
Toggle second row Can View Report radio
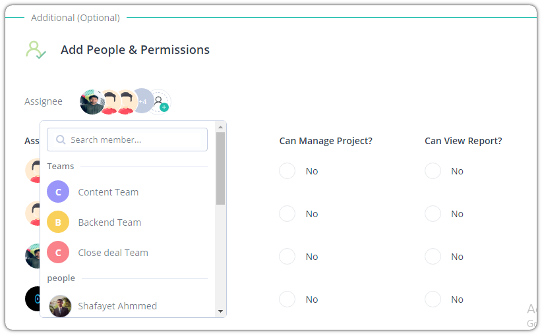pyautogui.click(x=433, y=213)
